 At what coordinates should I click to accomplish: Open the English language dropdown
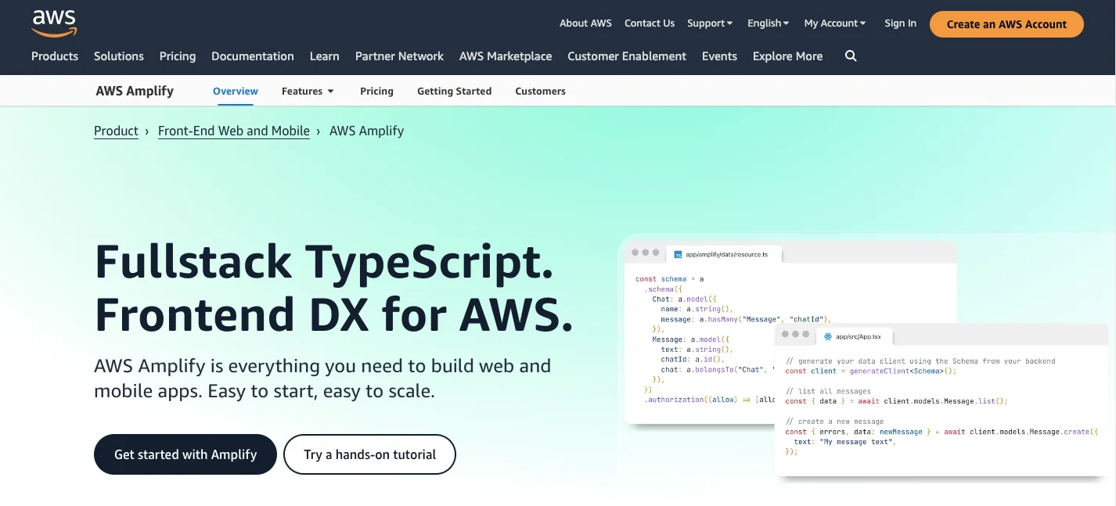[768, 23]
